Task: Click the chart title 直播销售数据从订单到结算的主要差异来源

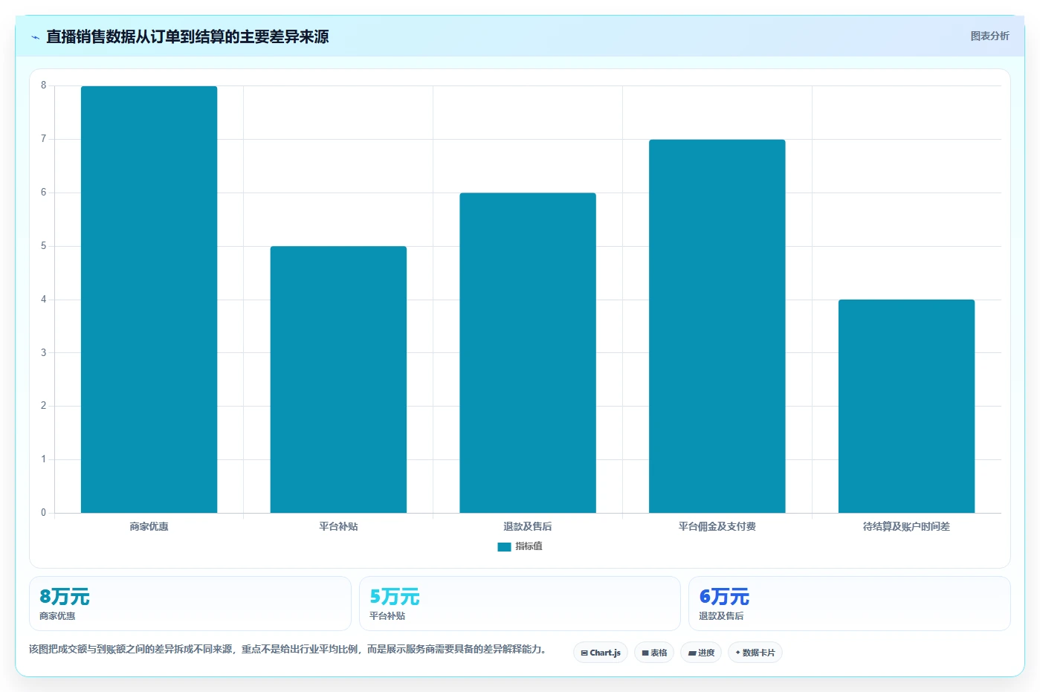Action: point(187,36)
